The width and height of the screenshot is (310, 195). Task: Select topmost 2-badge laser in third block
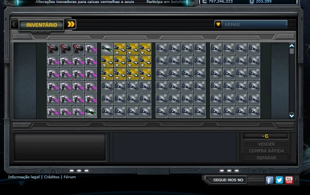[x=199, y=61]
